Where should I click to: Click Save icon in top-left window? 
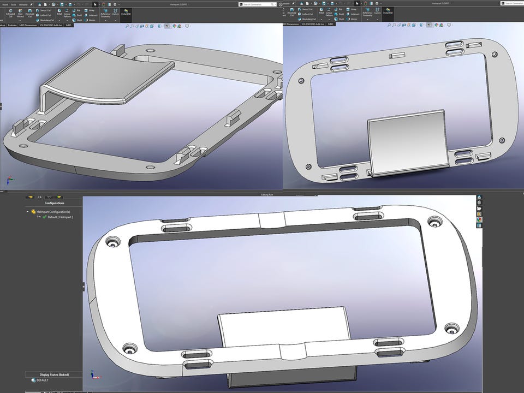(62, 4)
